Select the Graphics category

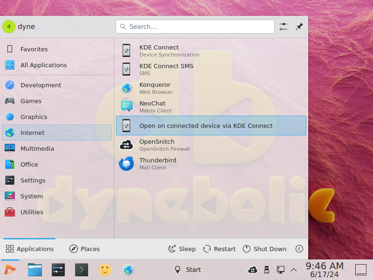tap(57, 117)
